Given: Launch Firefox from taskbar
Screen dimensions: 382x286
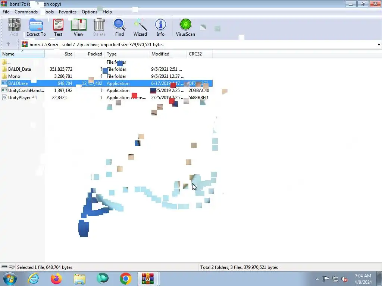Looking at the screenshot, I should pyautogui.click(x=56, y=279).
